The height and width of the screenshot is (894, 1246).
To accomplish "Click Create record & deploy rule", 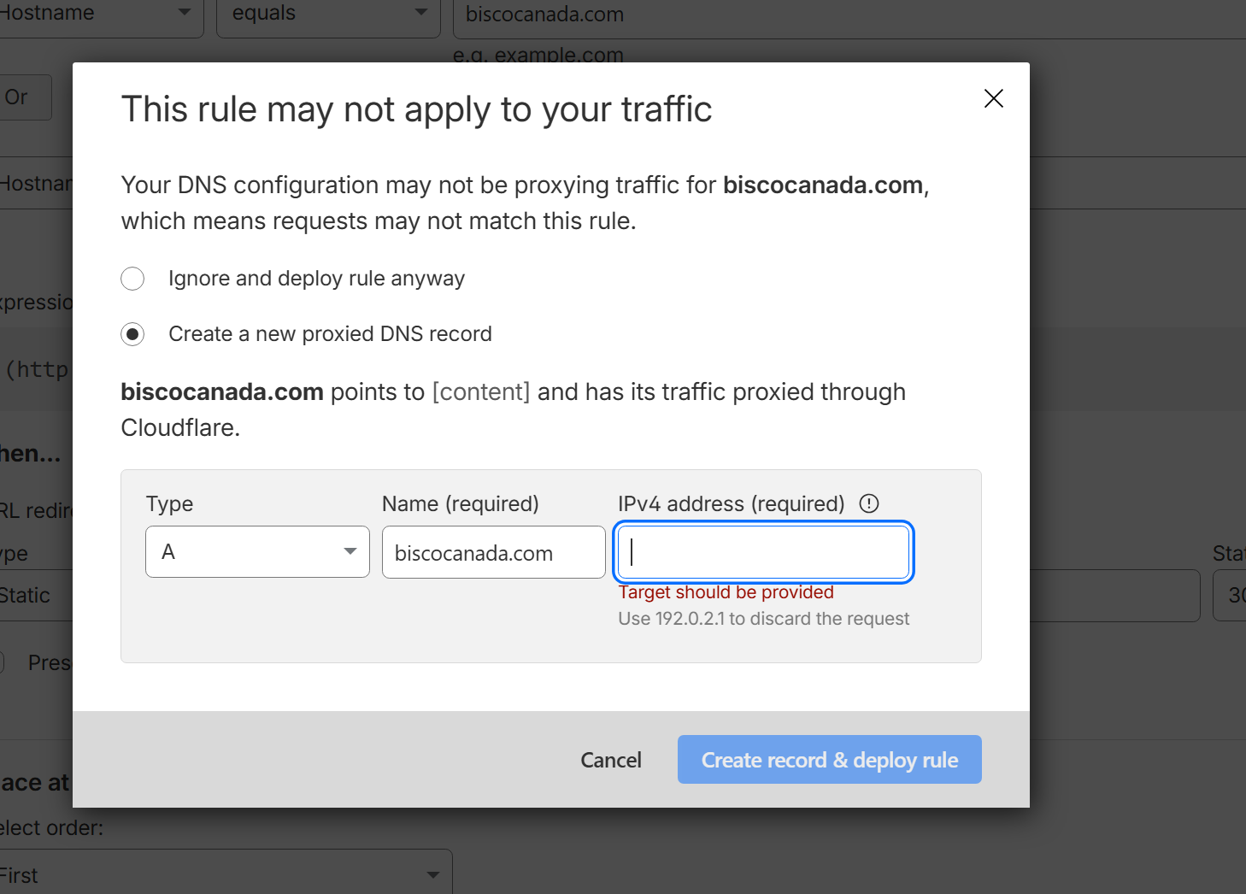I will (830, 760).
